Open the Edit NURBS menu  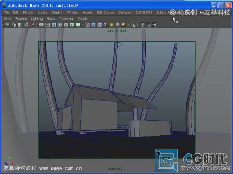click(x=144, y=12)
